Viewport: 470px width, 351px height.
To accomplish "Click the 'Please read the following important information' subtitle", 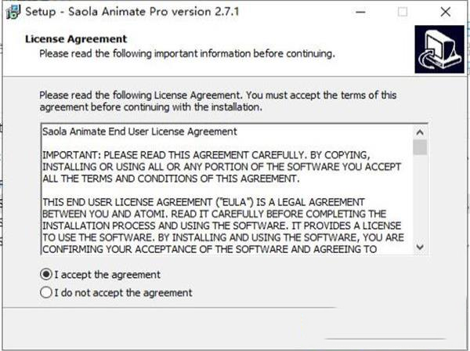I will coord(187,54).
